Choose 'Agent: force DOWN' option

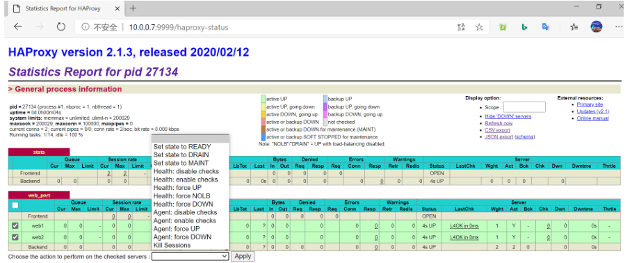click(182, 237)
